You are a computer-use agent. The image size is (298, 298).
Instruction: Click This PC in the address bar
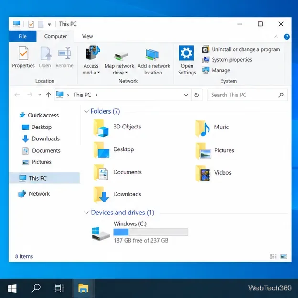pyautogui.click(x=82, y=95)
